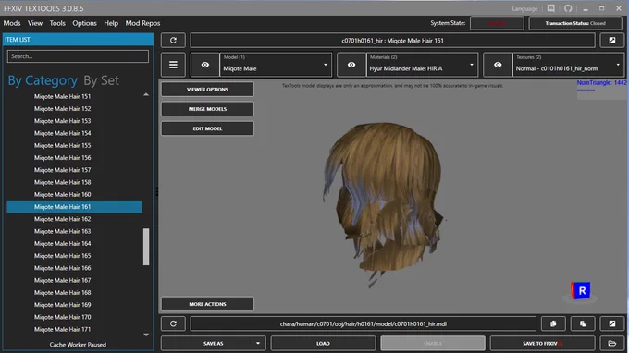Switch item list to By Set
629x353 pixels.
tap(101, 80)
